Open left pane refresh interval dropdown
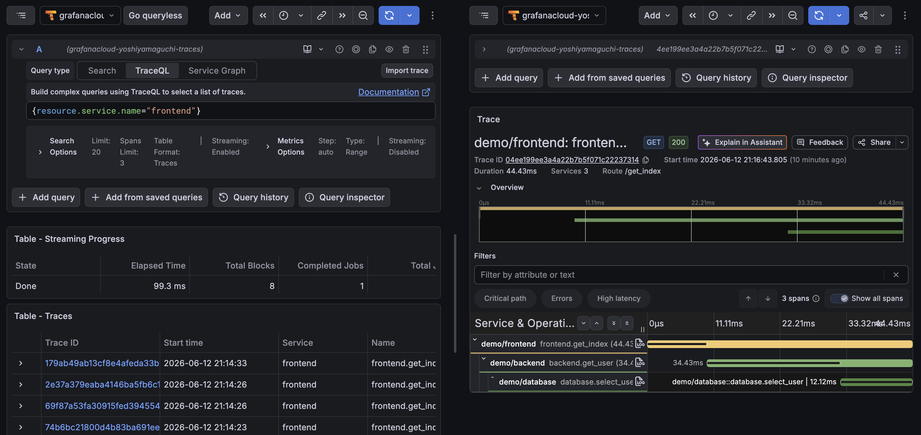921x435 pixels. (x=409, y=15)
